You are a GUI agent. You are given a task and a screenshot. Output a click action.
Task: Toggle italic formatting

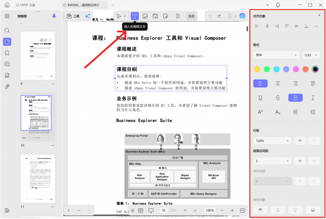click(313, 98)
